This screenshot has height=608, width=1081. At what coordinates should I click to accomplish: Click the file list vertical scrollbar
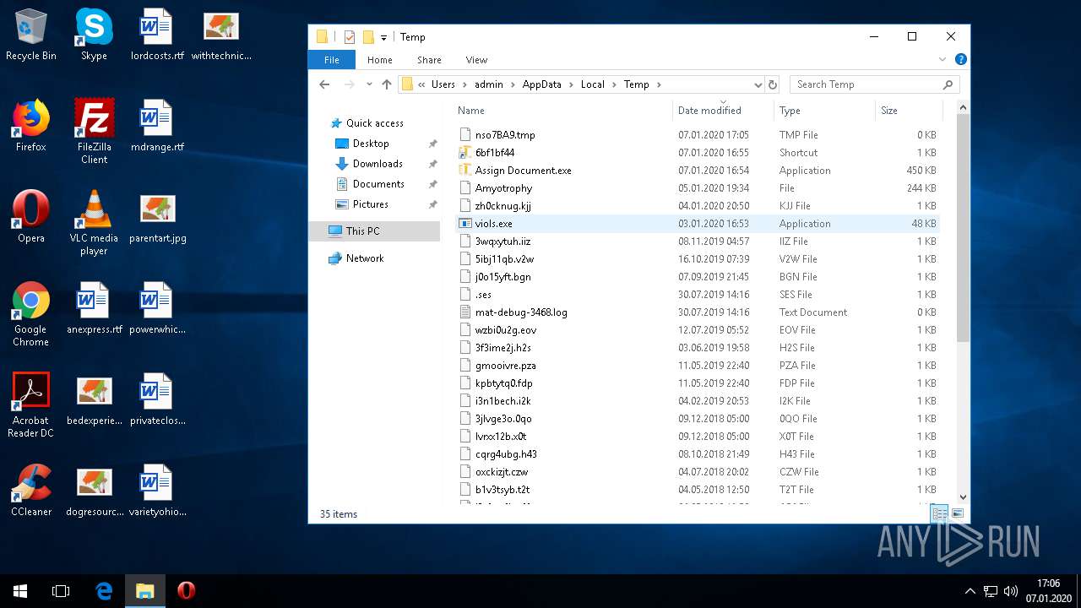coord(963,228)
